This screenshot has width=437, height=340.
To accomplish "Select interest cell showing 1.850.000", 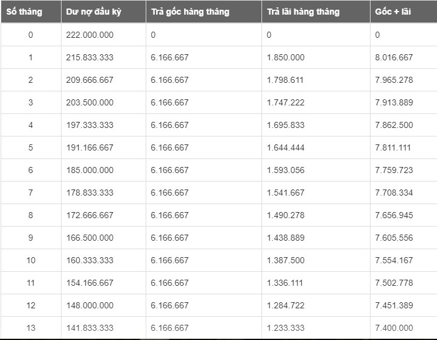I will pos(285,57).
